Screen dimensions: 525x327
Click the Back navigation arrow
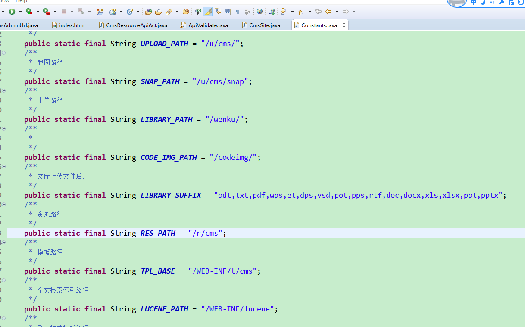click(328, 12)
